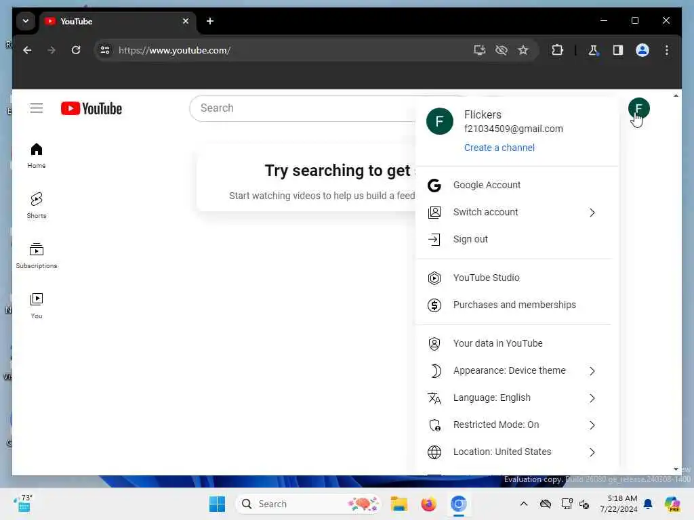Select the YouTube browser tab
Screen dimensions: 694x520
[x=117, y=21]
